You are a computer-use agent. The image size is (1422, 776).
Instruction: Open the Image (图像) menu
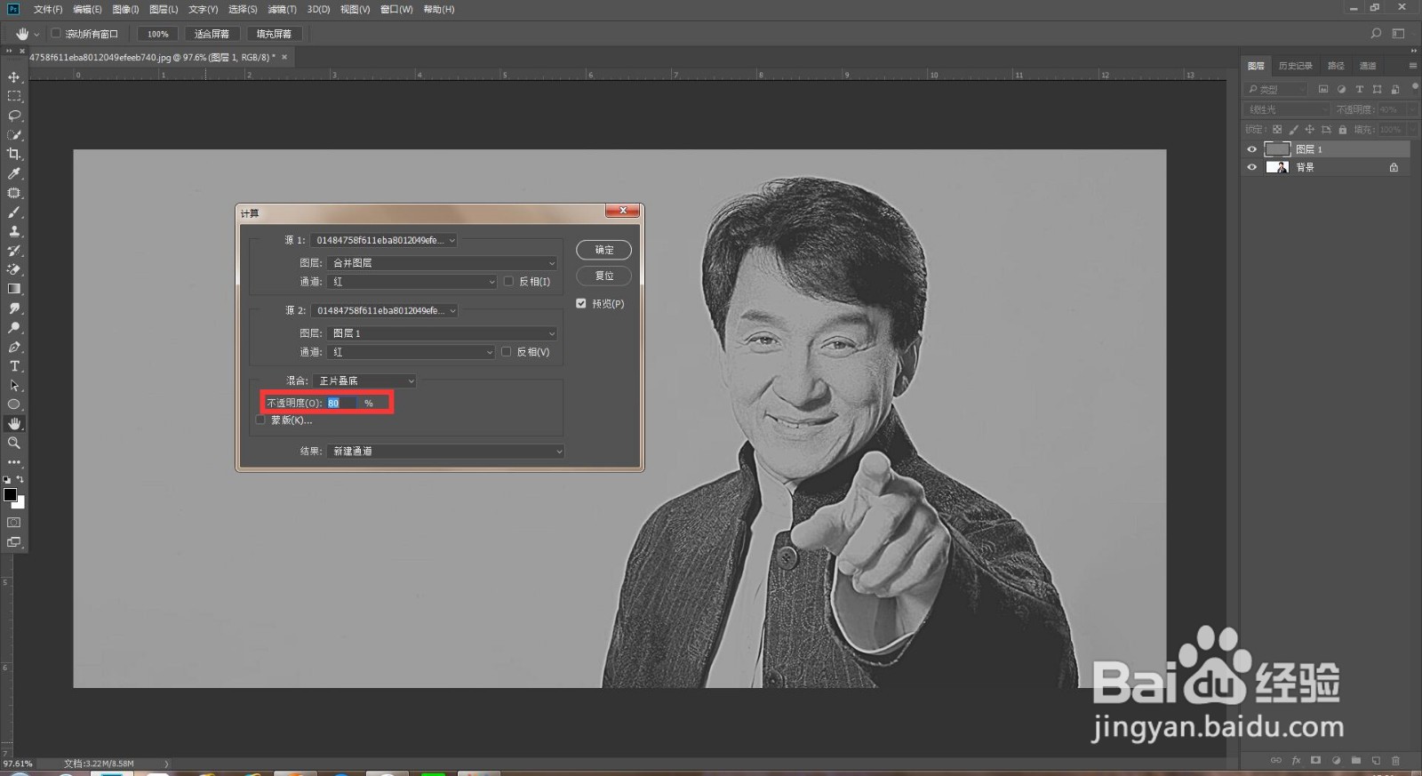point(125,9)
